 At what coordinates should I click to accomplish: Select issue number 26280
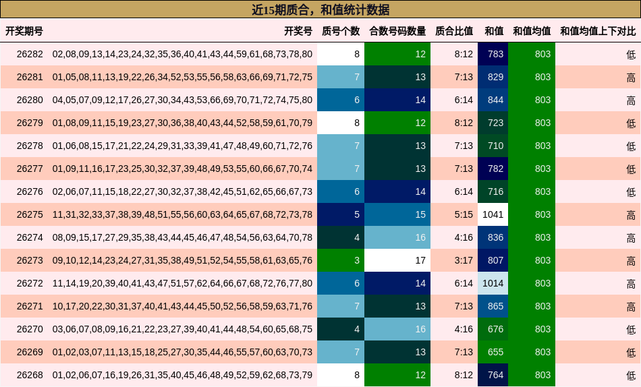(x=30, y=100)
